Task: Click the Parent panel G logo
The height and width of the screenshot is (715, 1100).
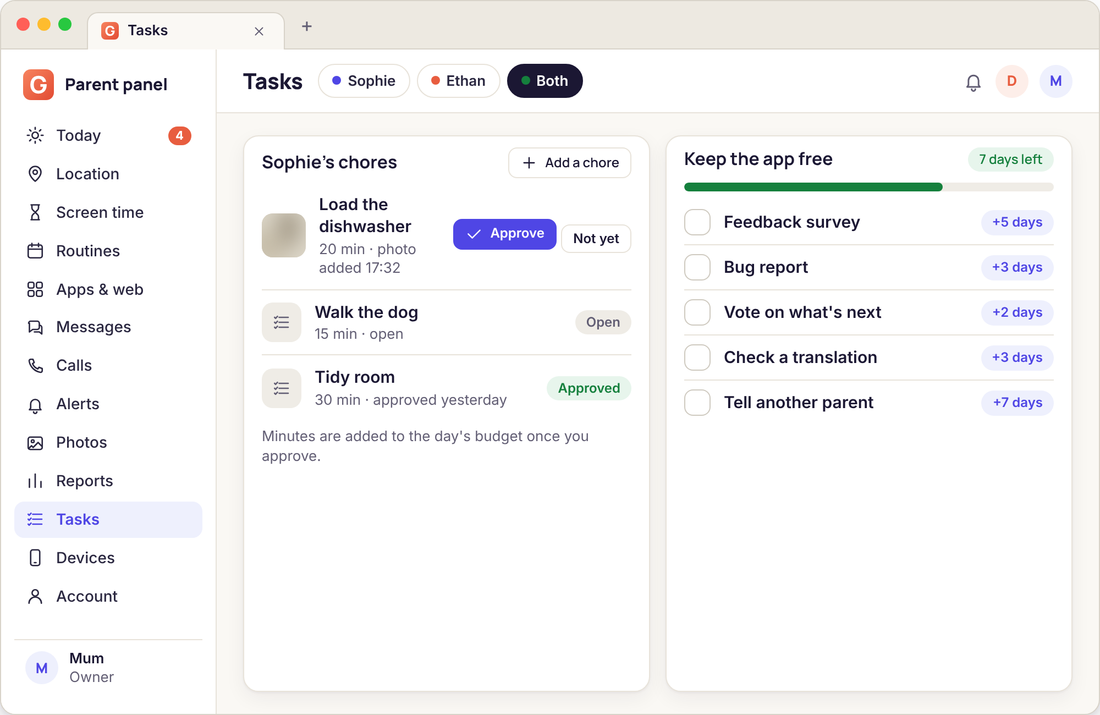Action: coord(38,85)
